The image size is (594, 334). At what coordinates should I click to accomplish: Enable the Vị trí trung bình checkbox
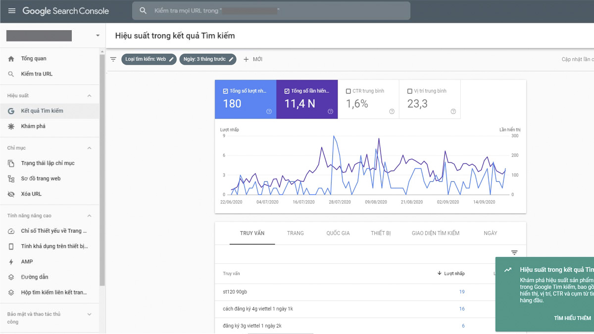click(410, 91)
